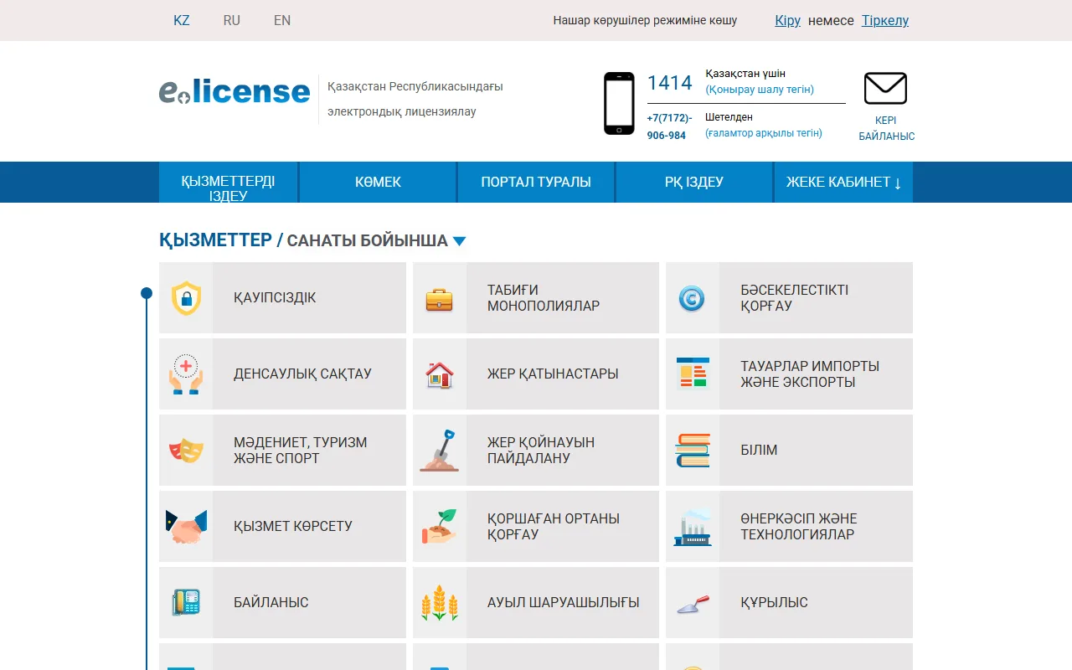Open Жер қатынастары category label
The width and height of the screenshot is (1072, 670).
point(553,374)
